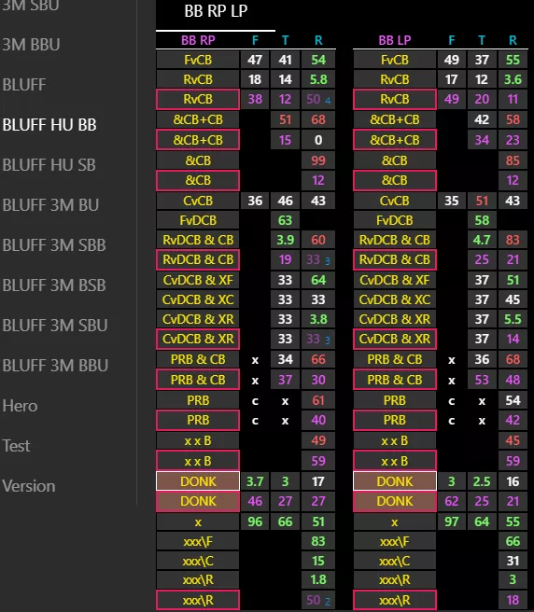Click the FvCB row label in BB LP

395,60
